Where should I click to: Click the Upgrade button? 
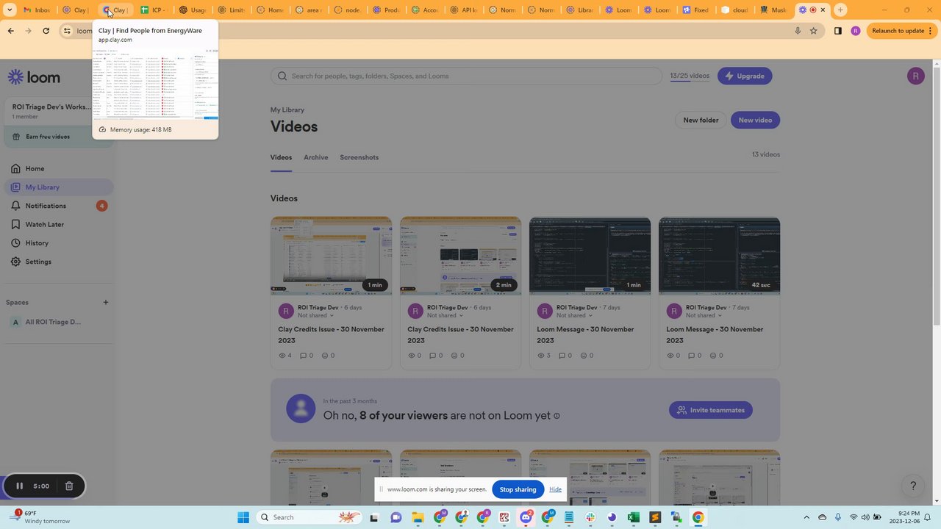745,76
